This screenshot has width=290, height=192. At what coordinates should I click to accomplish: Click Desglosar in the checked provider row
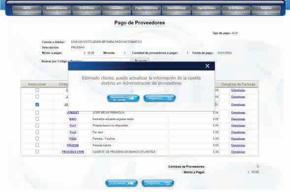(238, 105)
